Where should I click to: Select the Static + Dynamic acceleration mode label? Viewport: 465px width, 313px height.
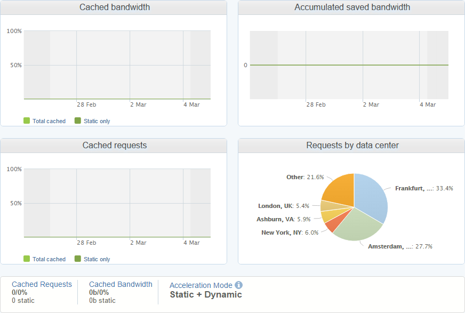[x=205, y=294]
